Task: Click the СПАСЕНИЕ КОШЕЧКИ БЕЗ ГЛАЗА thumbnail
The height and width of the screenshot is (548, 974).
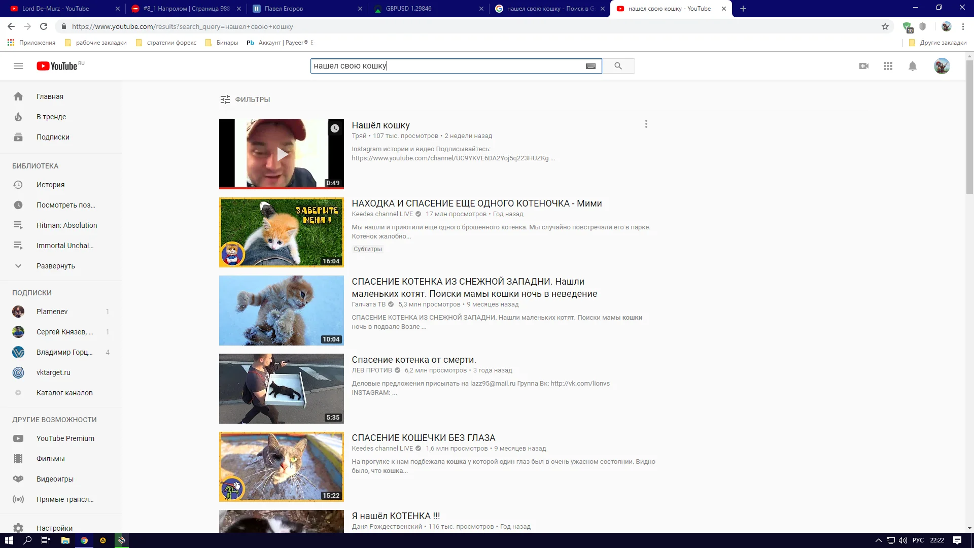Action: (281, 466)
